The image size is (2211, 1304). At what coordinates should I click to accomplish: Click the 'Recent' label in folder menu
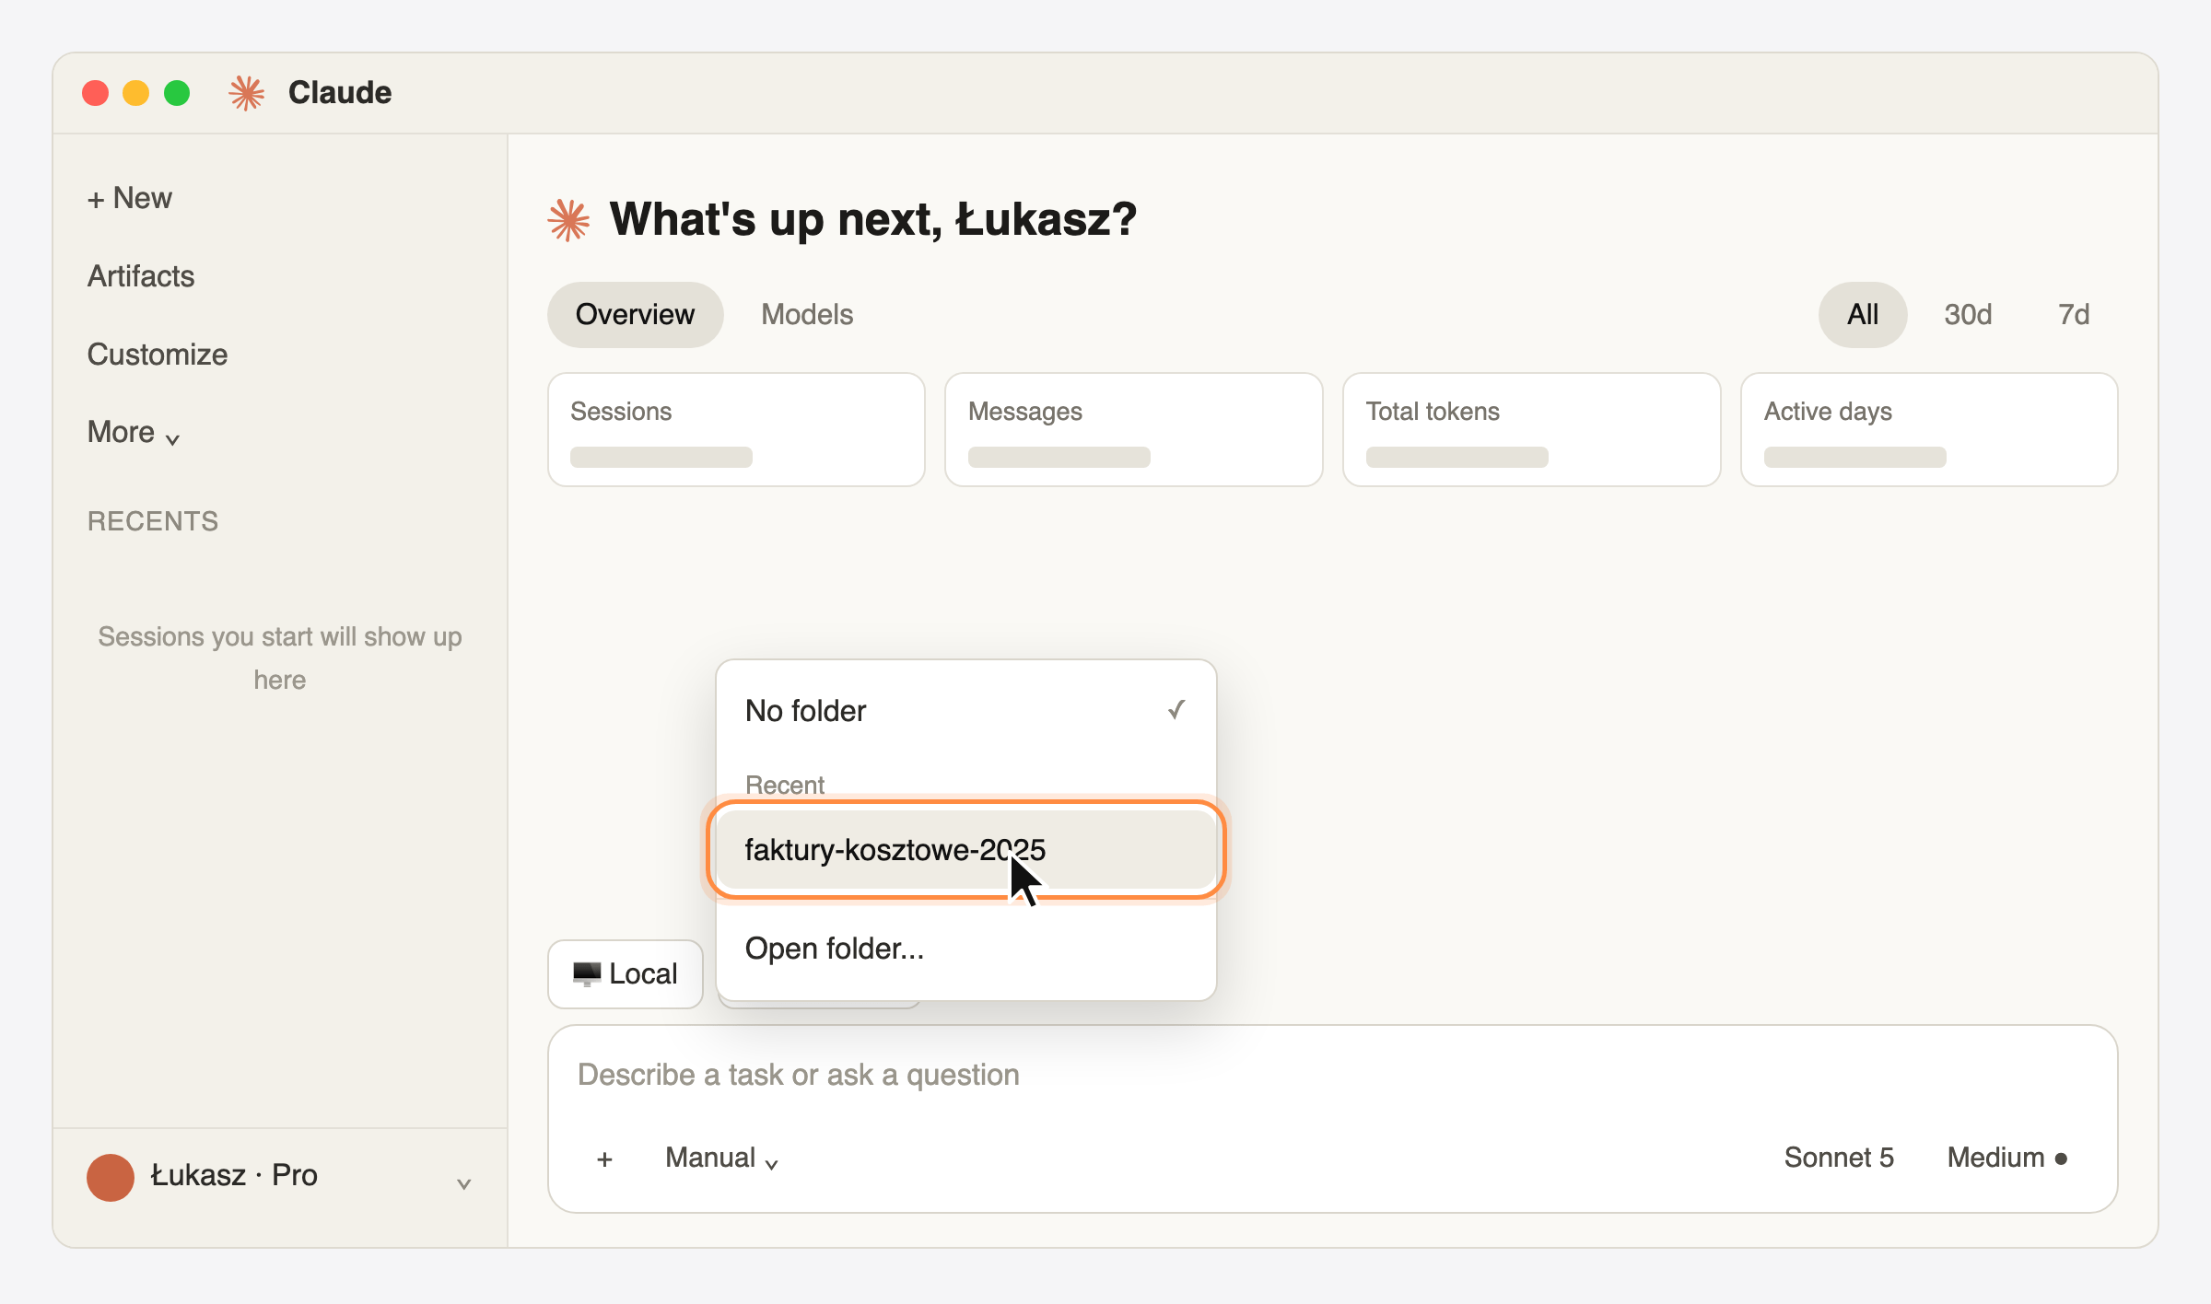click(784, 785)
